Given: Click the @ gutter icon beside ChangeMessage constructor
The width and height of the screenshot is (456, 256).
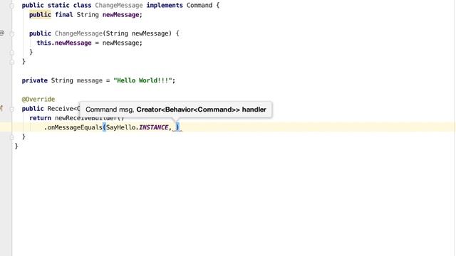Looking at the screenshot, I should pyautogui.click(x=2, y=33).
